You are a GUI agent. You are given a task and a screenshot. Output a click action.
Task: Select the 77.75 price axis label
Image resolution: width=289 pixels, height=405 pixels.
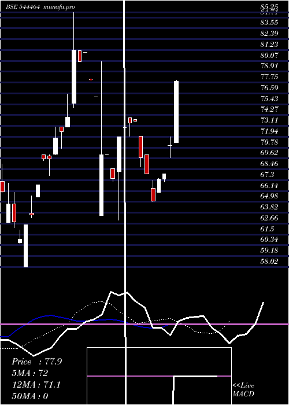tap(269, 77)
